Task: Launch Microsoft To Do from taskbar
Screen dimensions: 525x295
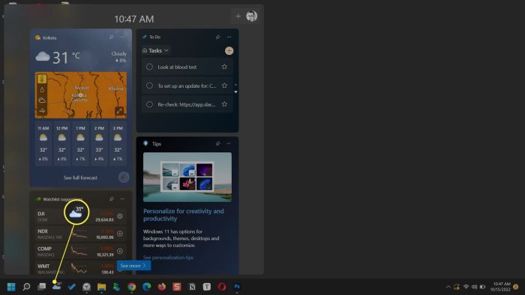Action: coord(72,287)
